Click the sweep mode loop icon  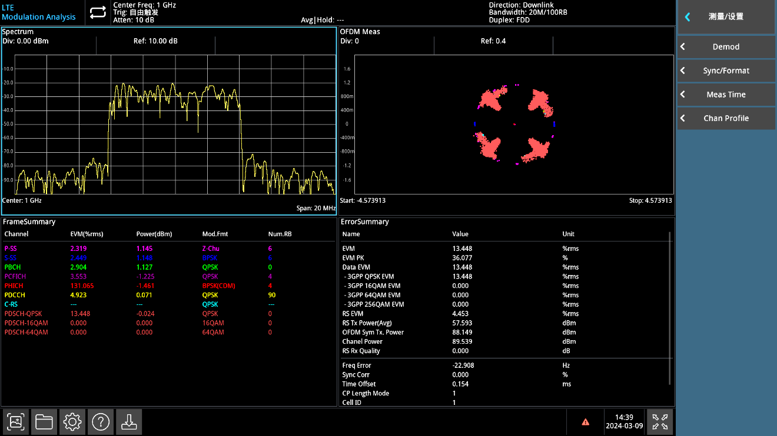98,12
